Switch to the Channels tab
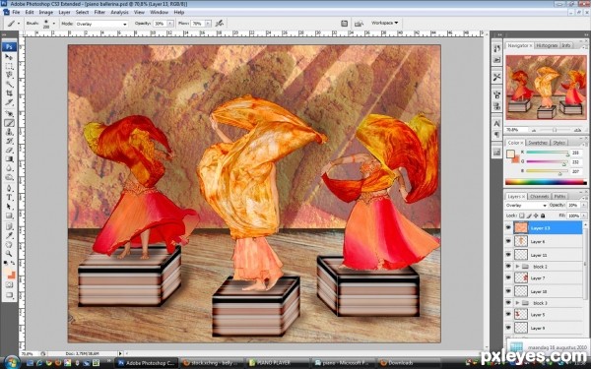Screen dimensions: 591x369 tap(540, 197)
